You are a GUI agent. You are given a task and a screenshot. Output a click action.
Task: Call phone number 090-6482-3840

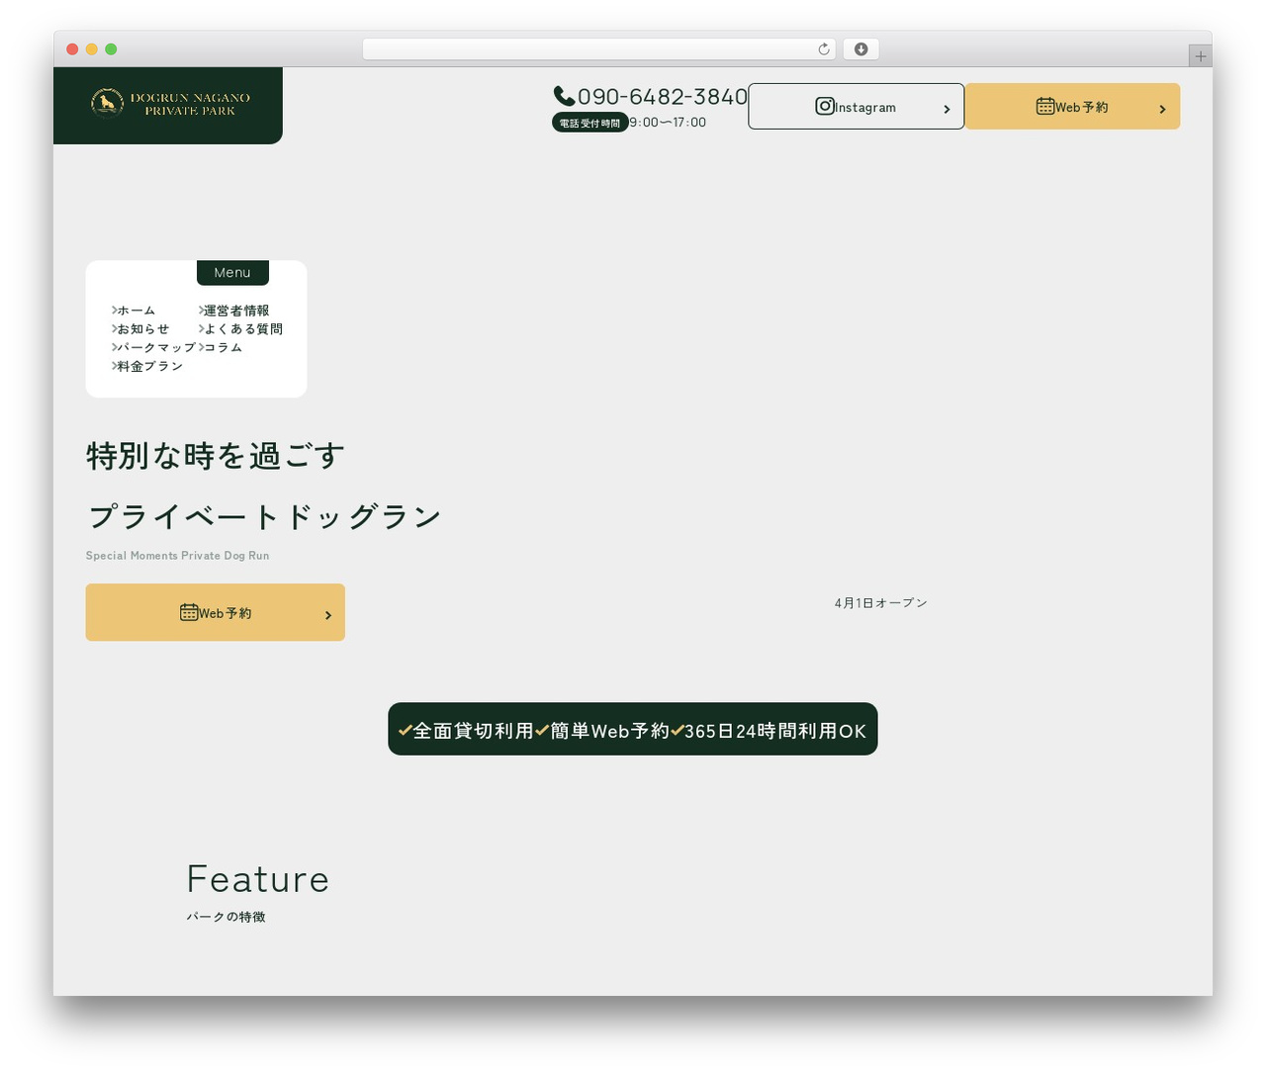pyautogui.click(x=662, y=96)
